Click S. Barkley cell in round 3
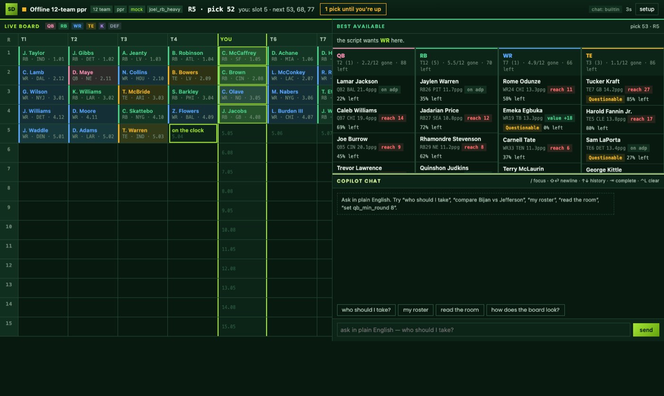 click(x=193, y=95)
